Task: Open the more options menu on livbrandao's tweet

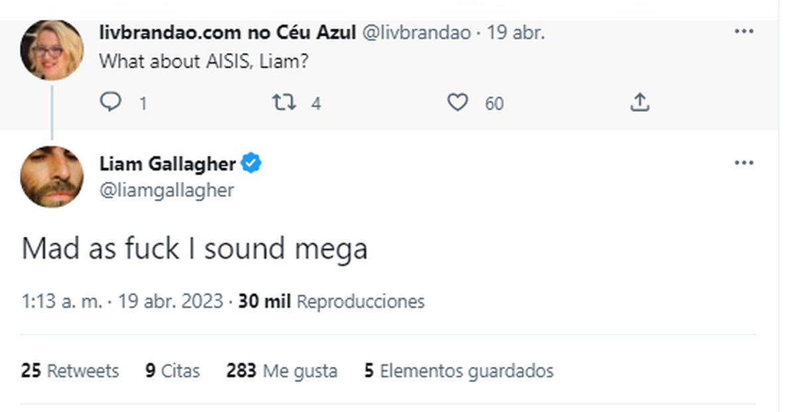Action: [745, 31]
